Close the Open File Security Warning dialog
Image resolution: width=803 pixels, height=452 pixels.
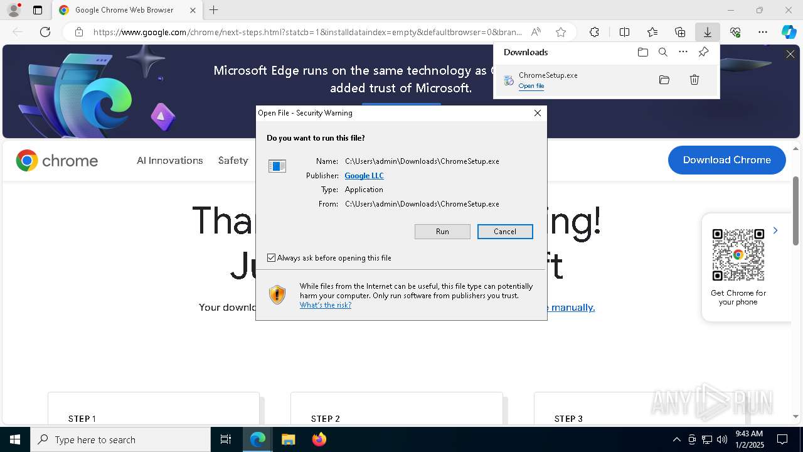(538, 113)
